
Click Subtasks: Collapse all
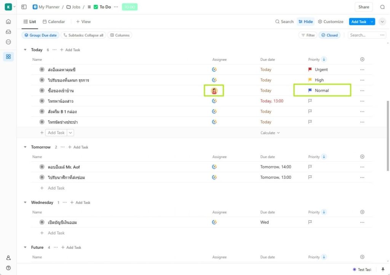83,35
